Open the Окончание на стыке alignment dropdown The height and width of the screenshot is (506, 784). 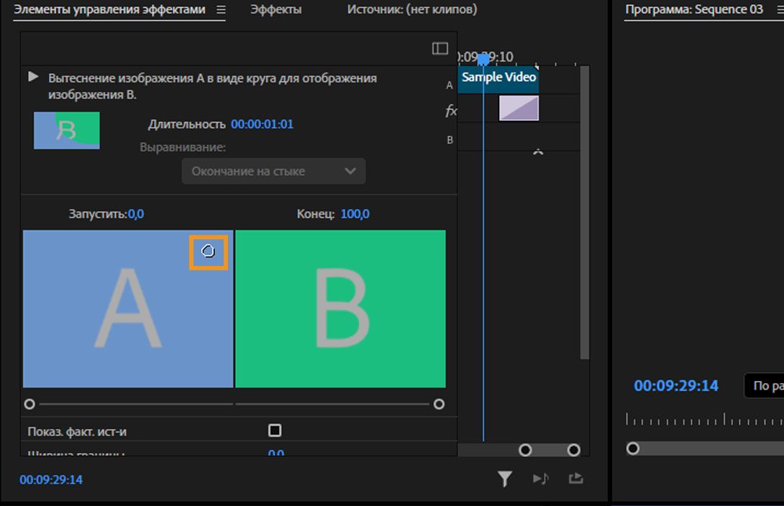[x=273, y=171]
